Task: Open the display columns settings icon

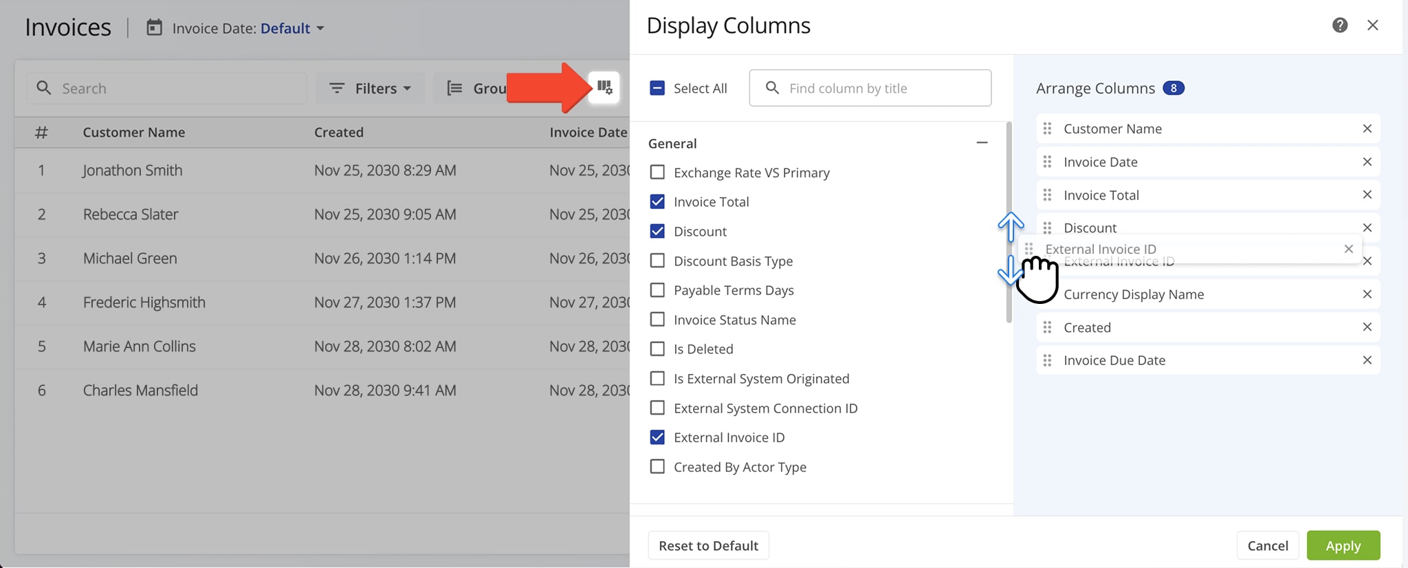Action: (x=604, y=87)
